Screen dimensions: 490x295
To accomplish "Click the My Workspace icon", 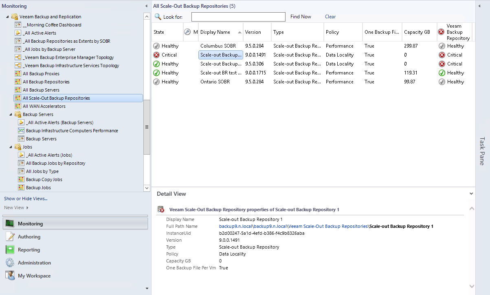I will point(10,275).
